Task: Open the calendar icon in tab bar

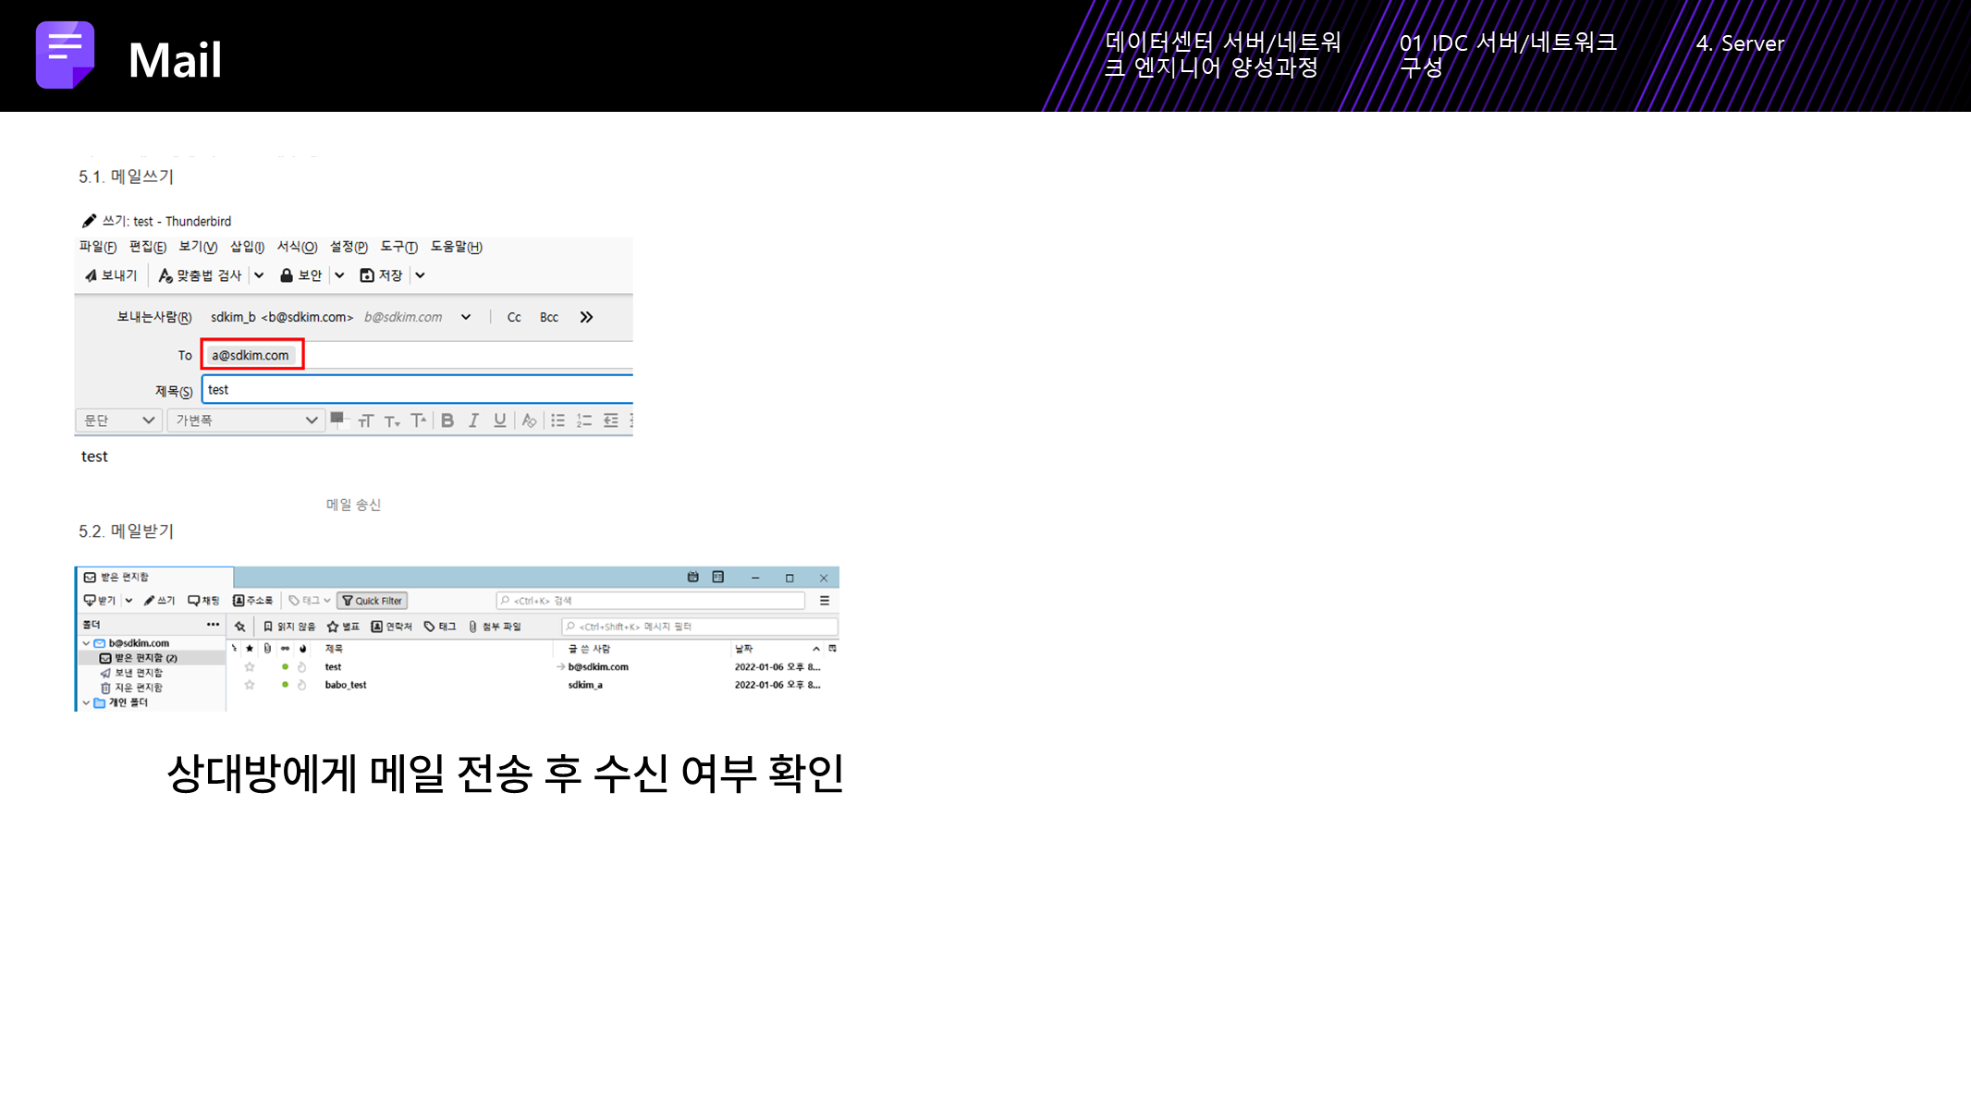Action: [x=692, y=577]
